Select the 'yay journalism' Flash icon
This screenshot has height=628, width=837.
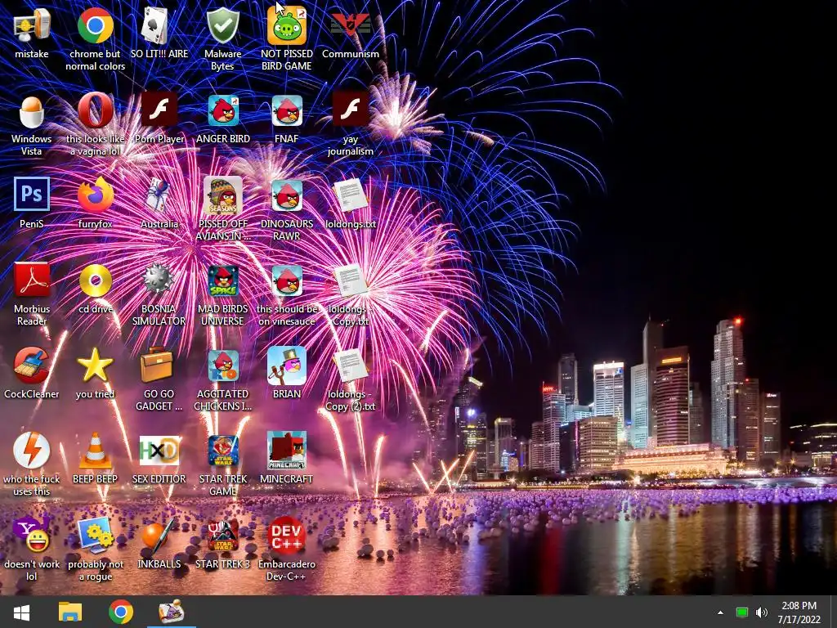point(350,110)
